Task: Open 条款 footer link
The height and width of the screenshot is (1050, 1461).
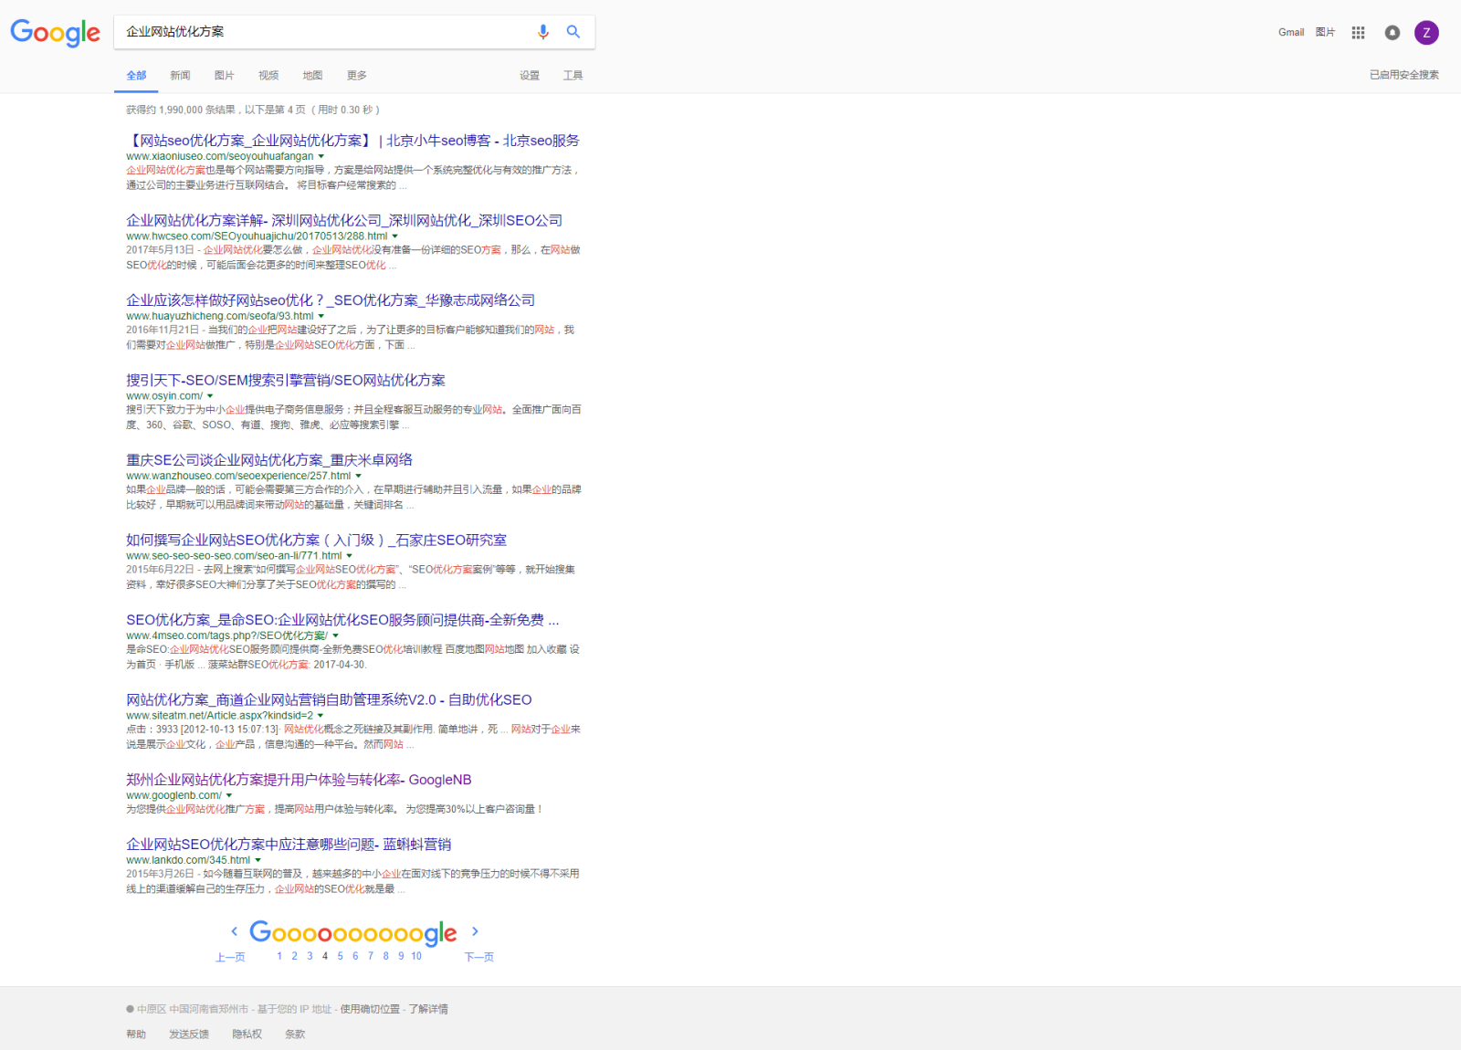Action: 295,1034
